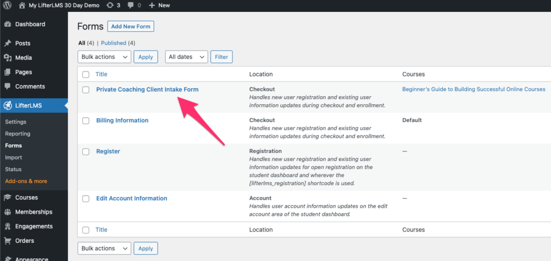Click the Posts pushpin icon
Image resolution: width=551 pixels, height=261 pixels.
[8, 44]
